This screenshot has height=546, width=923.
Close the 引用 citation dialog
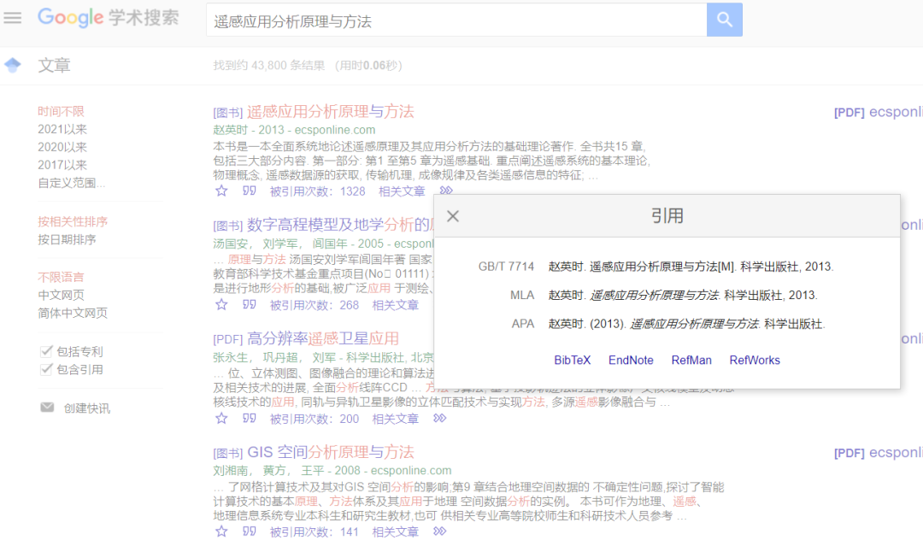[x=453, y=216]
